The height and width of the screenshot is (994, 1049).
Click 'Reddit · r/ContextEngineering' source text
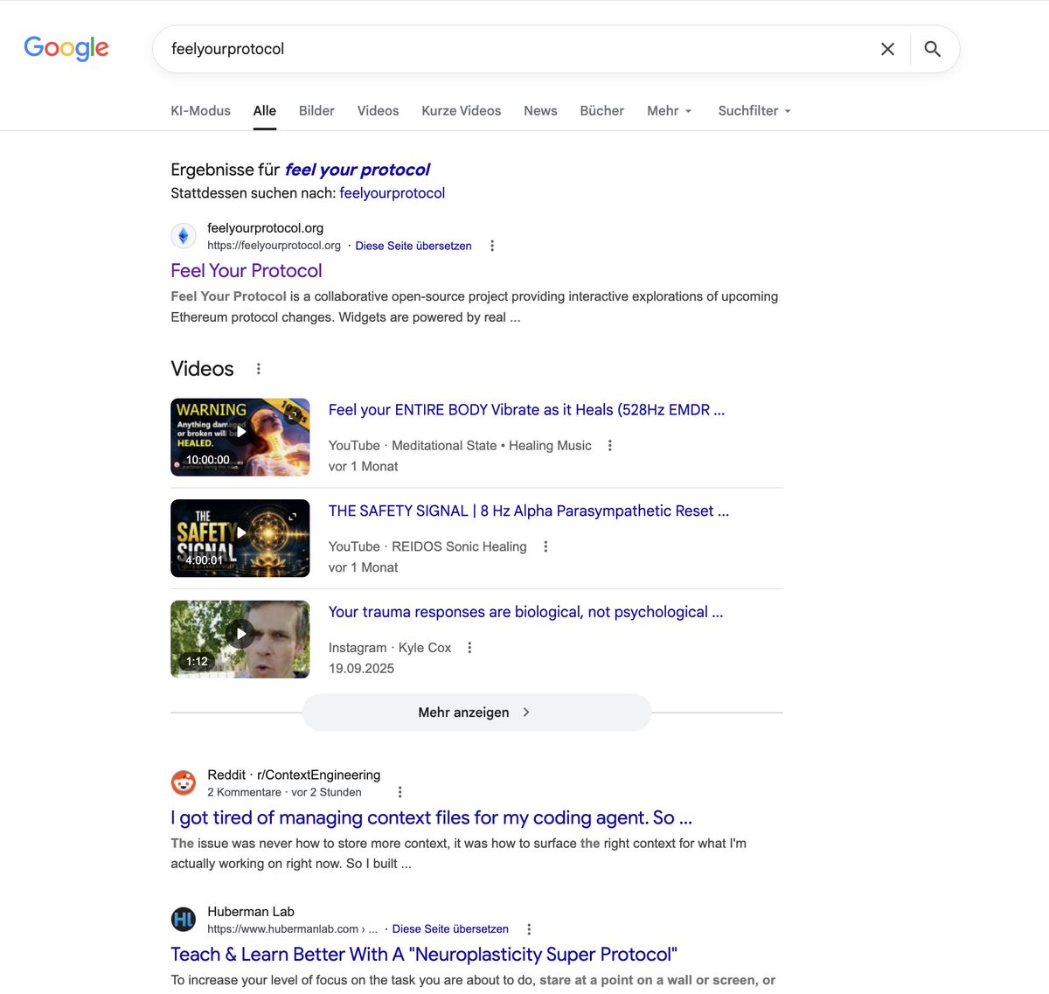point(294,775)
